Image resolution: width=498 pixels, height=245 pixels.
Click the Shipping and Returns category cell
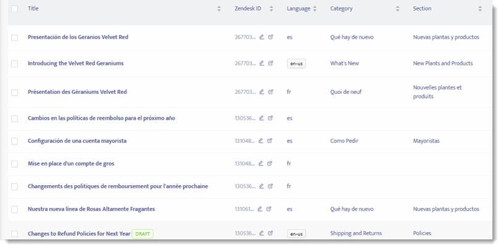point(356,233)
